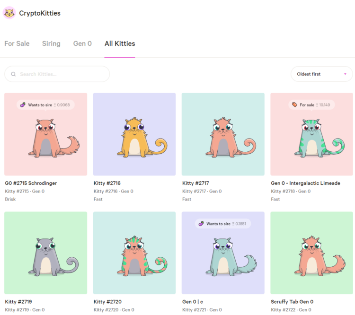The height and width of the screenshot is (315, 355).
Task: Click the eggplant icon on Schrodinger's sire badge
Action: [x=23, y=105]
